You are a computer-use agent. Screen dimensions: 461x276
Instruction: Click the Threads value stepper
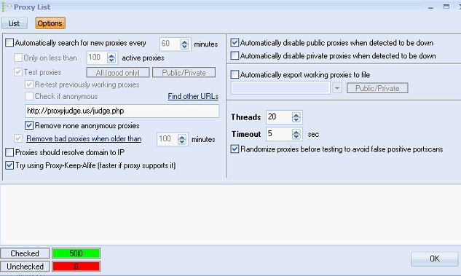(x=296, y=117)
